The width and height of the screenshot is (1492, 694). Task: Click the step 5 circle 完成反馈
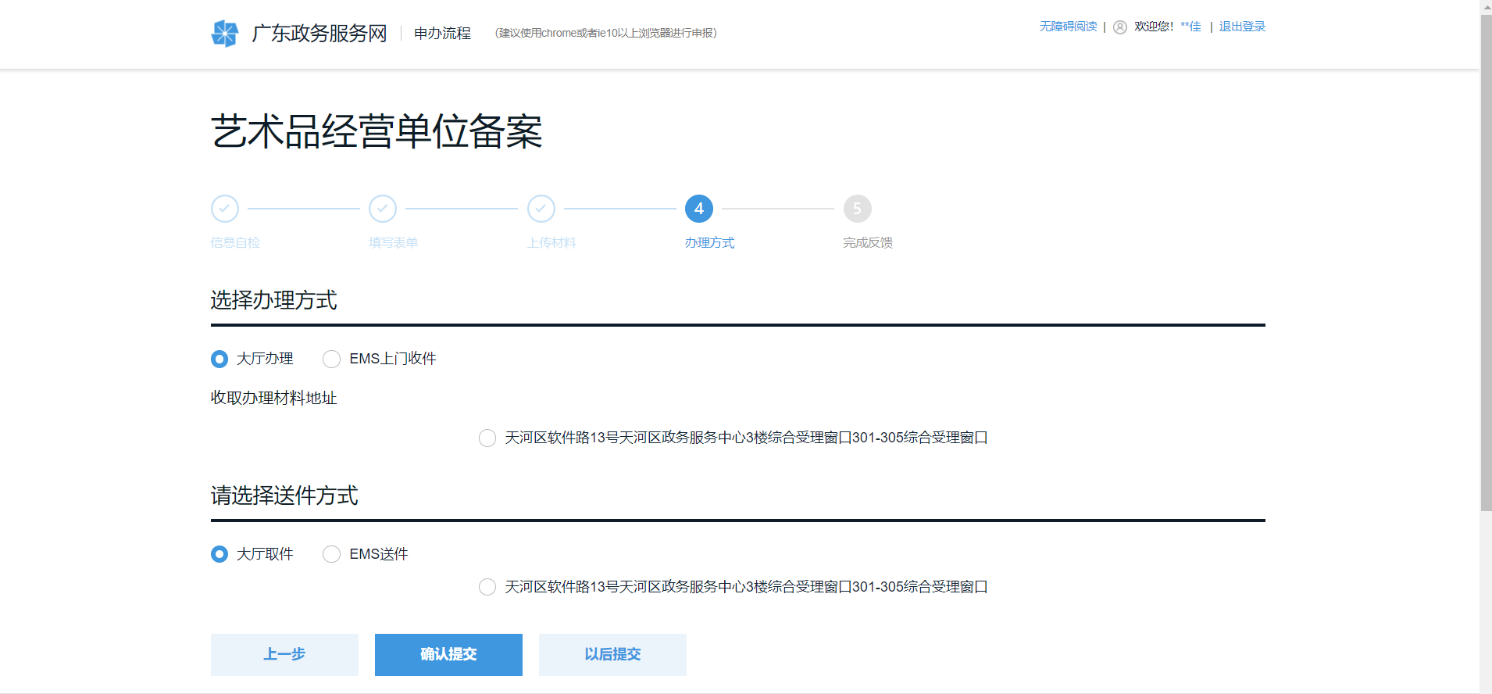(x=857, y=209)
